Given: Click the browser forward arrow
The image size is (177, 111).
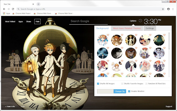Looking at the screenshot, I should (9, 9).
